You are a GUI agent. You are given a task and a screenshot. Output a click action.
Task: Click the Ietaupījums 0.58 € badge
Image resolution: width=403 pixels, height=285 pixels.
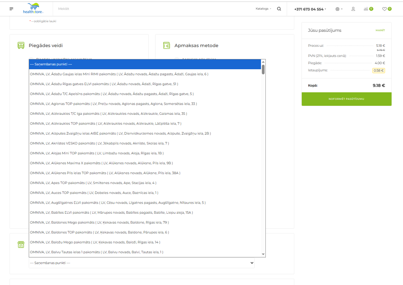379,70
